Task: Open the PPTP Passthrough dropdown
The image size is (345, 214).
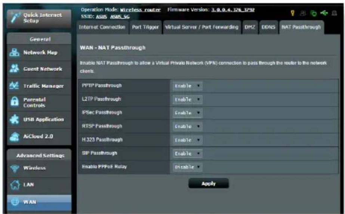Action: point(187,86)
